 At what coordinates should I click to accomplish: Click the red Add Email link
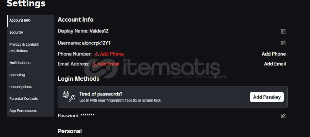108,64
